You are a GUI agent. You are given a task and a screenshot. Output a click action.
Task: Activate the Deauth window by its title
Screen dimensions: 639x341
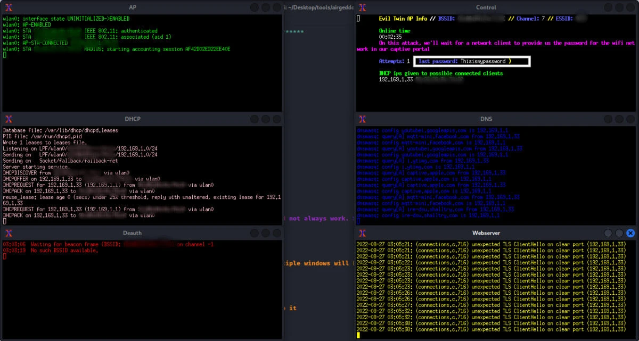pyautogui.click(x=132, y=233)
